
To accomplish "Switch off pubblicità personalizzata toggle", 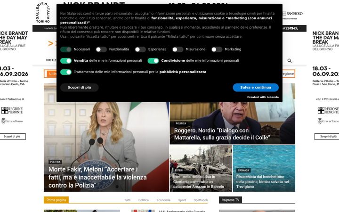I will click(x=66, y=72).
